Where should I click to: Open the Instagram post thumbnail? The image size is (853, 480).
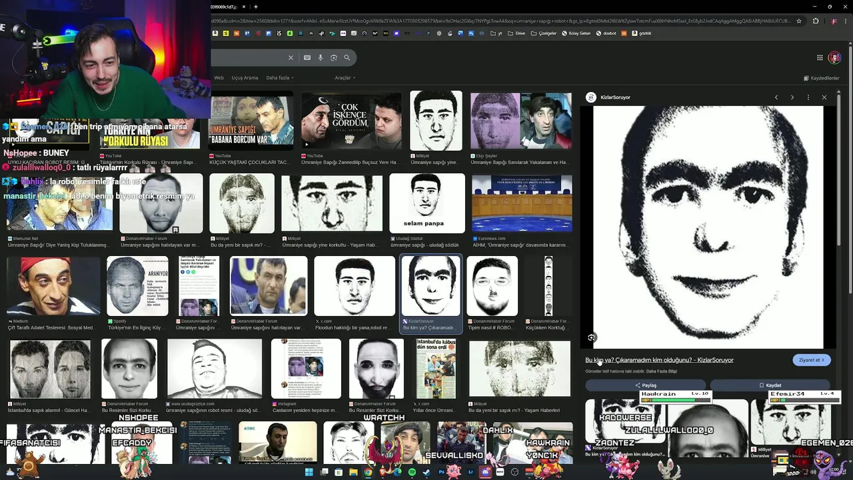[306, 369]
